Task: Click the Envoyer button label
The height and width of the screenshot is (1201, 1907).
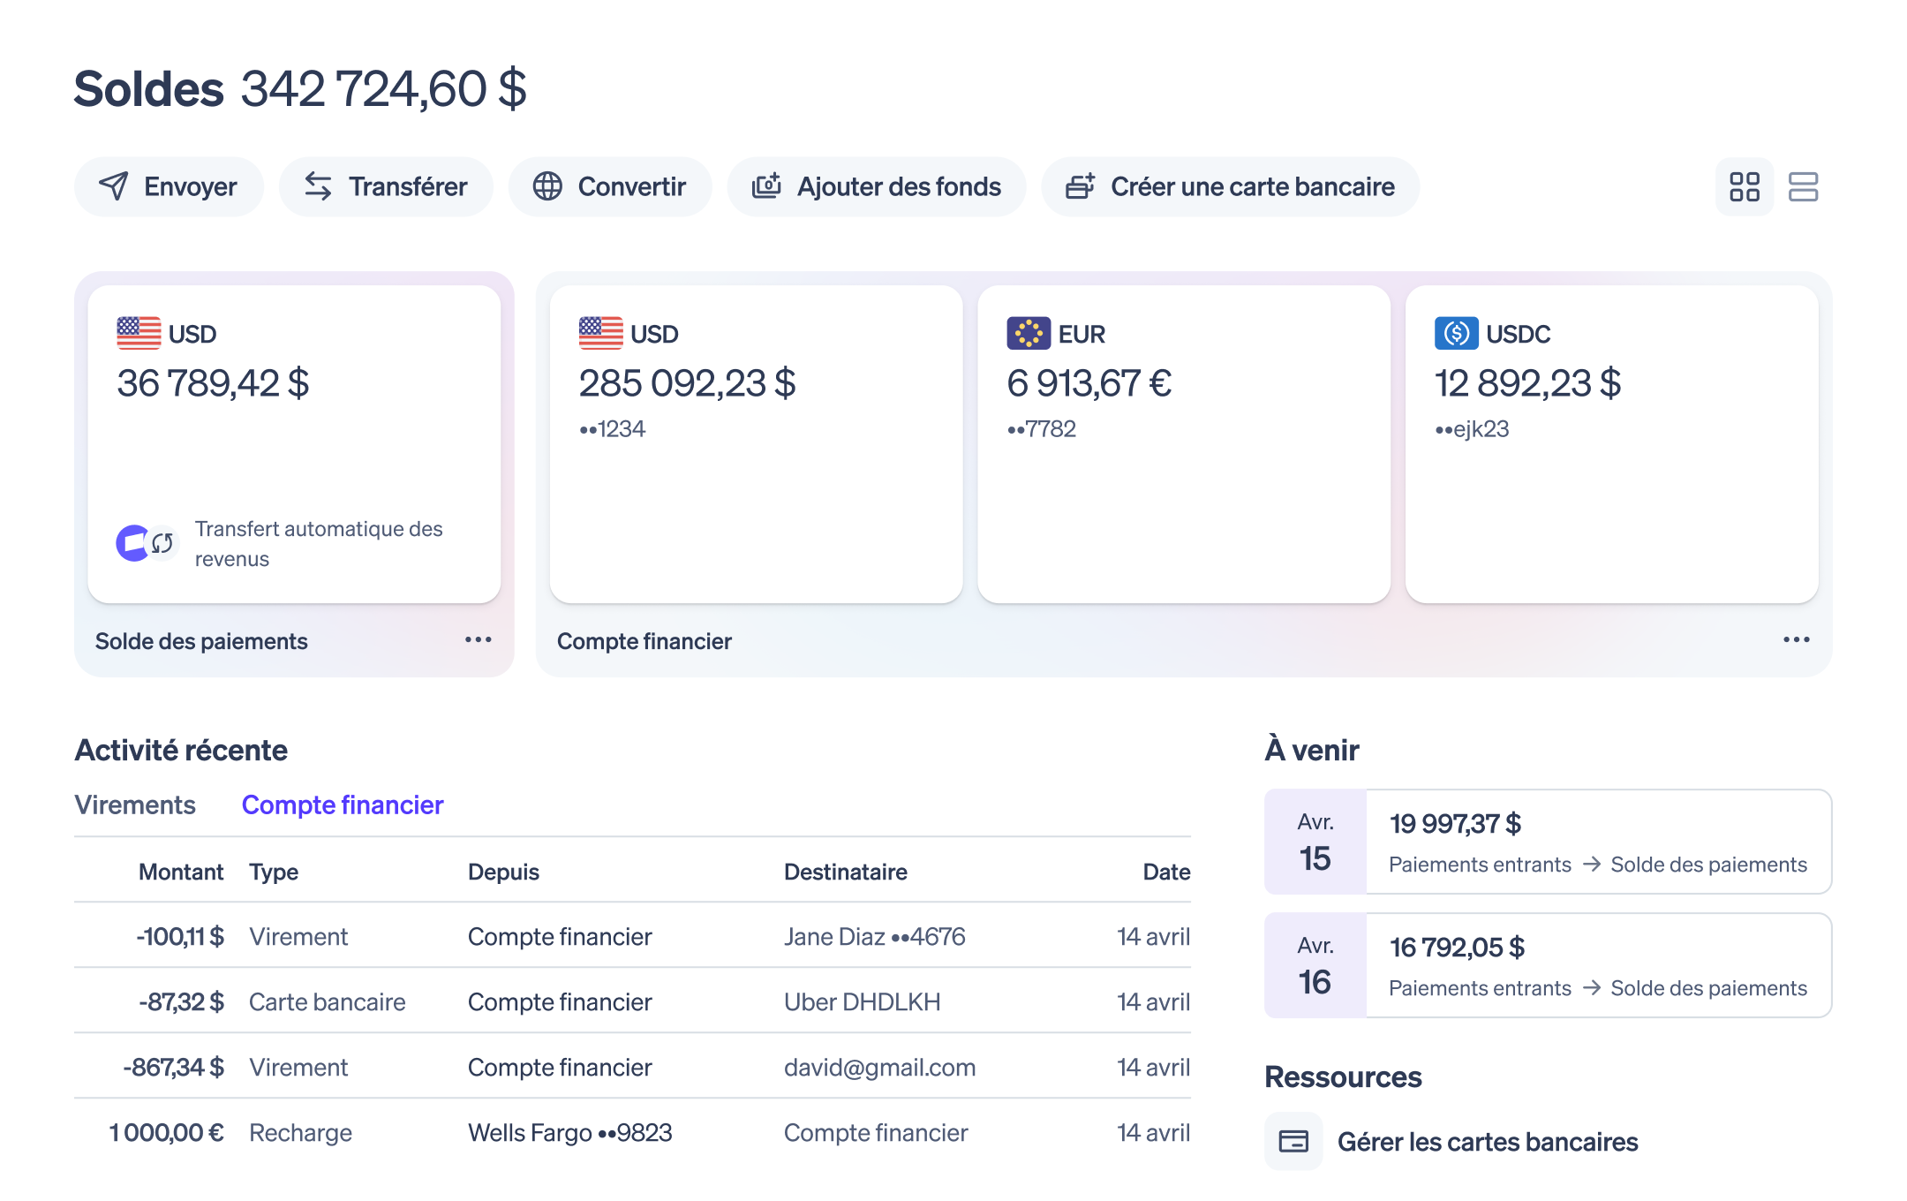Action: [190, 186]
